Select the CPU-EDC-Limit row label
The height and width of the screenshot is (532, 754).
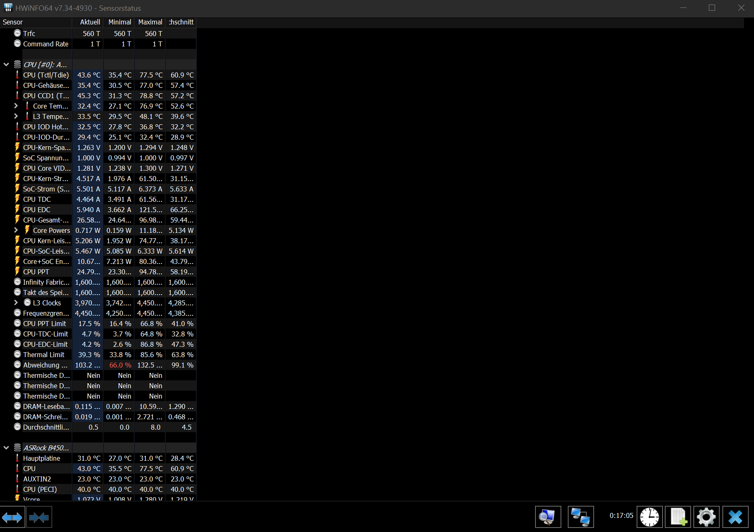45,344
